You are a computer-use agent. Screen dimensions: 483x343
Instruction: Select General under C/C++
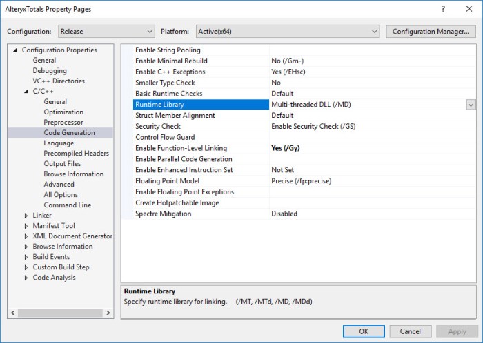pos(55,101)
